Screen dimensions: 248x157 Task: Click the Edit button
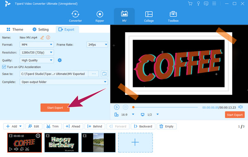[x=34, y=126]
